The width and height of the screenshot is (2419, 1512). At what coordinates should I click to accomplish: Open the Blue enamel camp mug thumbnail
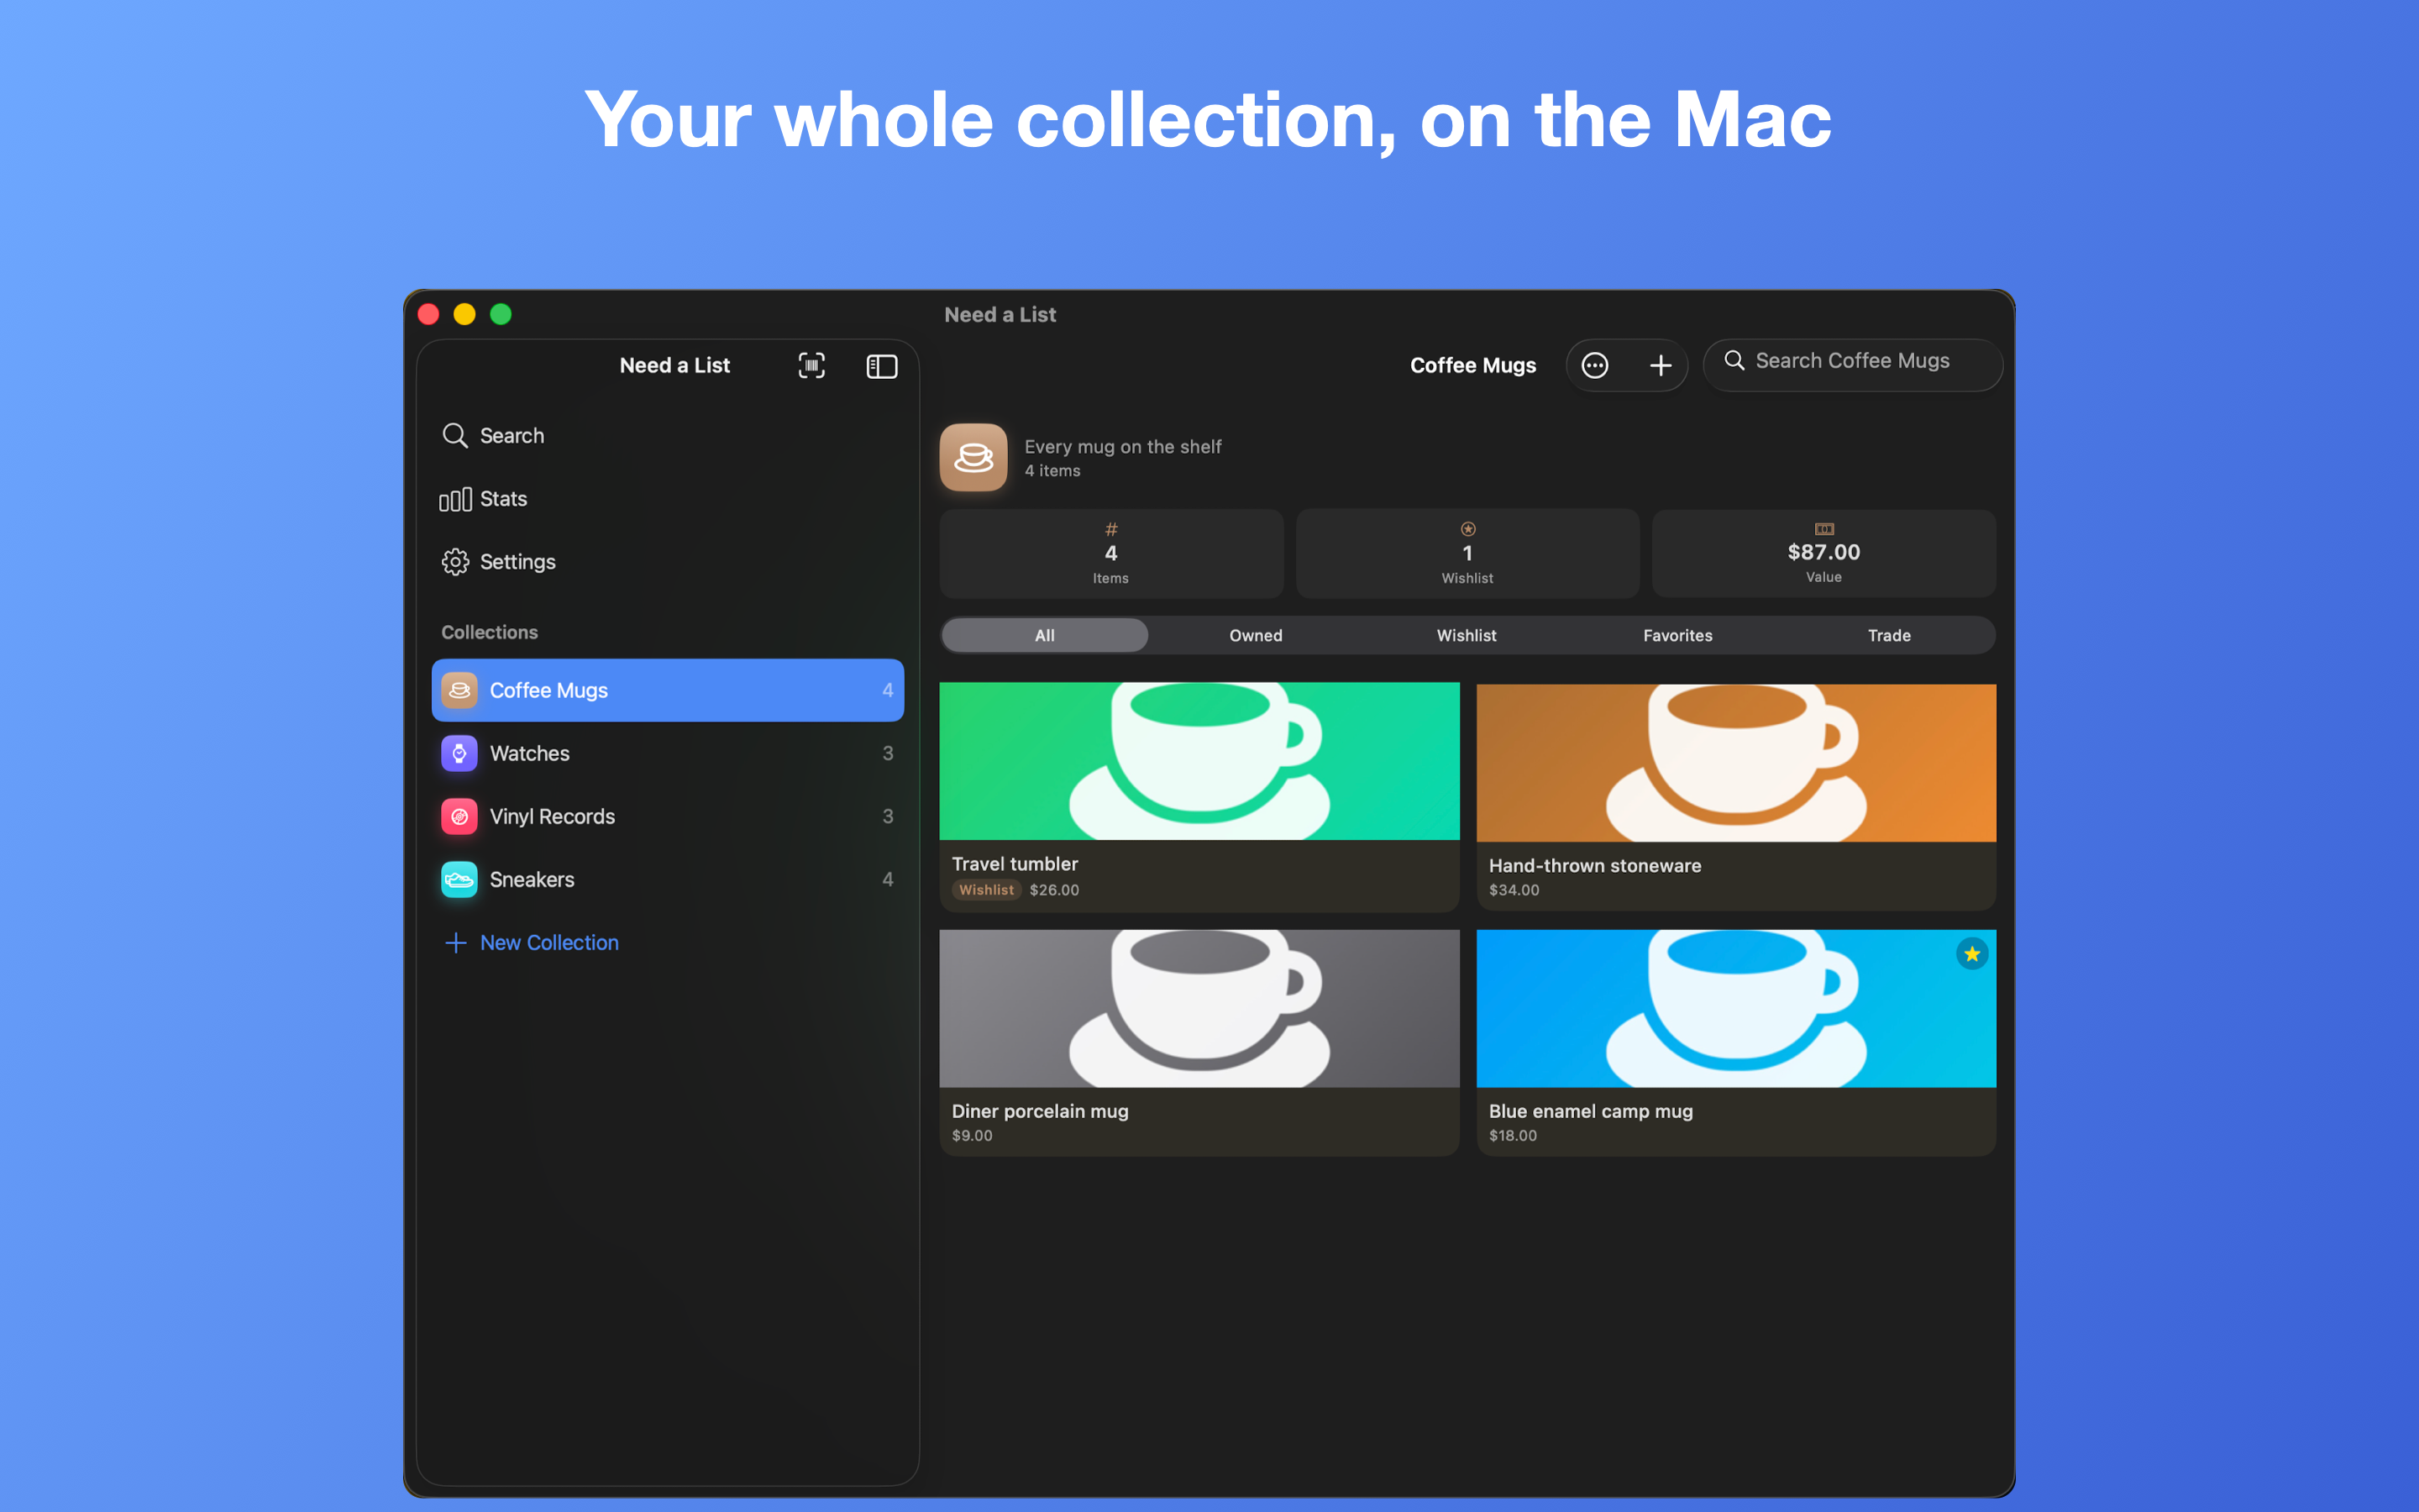click(1735, 1008)
